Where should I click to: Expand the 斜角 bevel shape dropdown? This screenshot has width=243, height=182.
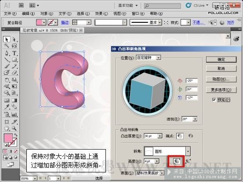point(188,151)
